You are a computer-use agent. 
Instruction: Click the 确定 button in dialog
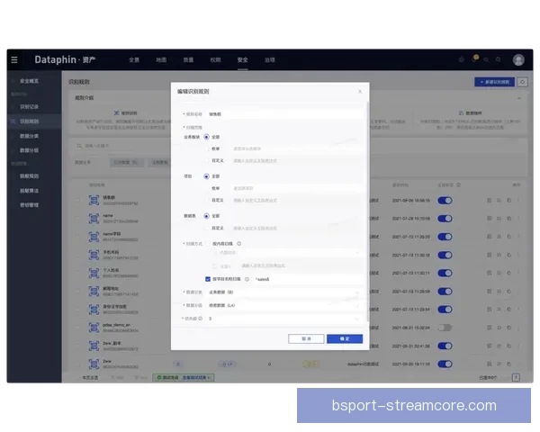pos(345,338)
